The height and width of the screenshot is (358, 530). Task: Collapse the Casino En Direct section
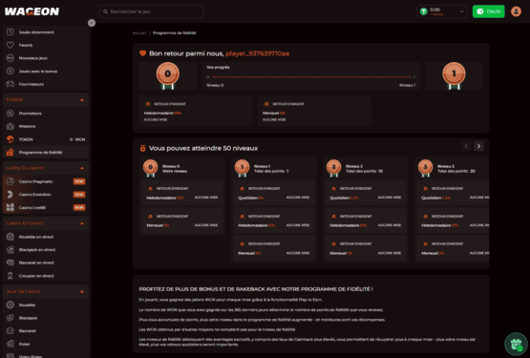click(x=82, y=223)
